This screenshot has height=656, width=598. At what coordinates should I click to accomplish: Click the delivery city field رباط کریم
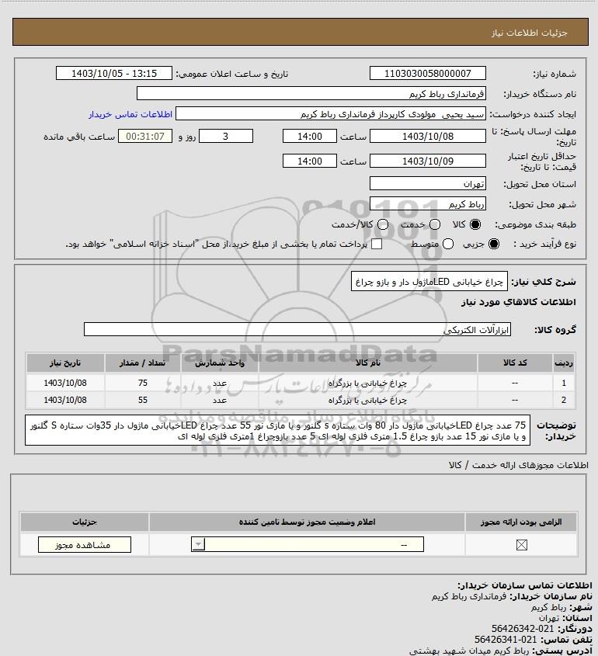click(428, 203)
